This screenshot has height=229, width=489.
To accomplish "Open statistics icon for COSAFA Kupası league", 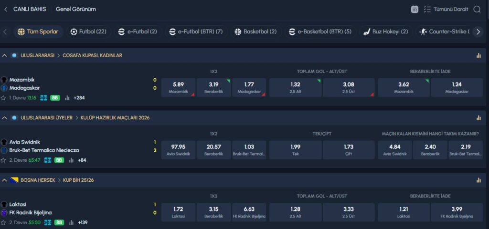I will (x=478, y=55).
